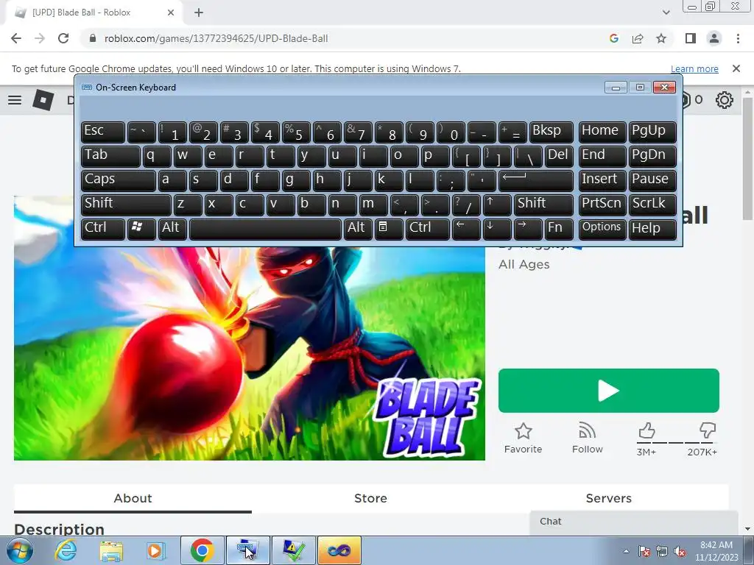Click the Esc key on On-Screen Keyboard
This screenshot has width=754, height=565.
103,132
